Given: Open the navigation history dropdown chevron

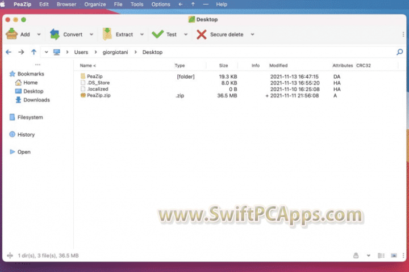Looking at the screenshot, I should [x=46, y=52].
